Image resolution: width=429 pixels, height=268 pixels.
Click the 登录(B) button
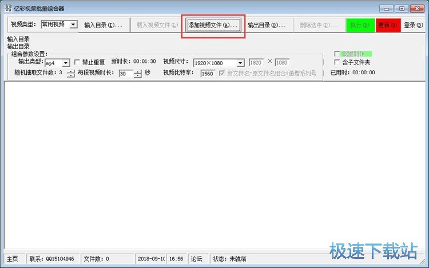414,25
